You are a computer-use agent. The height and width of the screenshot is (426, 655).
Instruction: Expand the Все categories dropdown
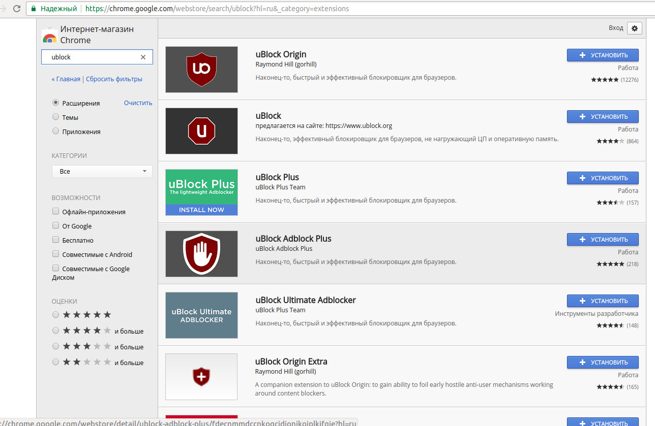[102, 172]
